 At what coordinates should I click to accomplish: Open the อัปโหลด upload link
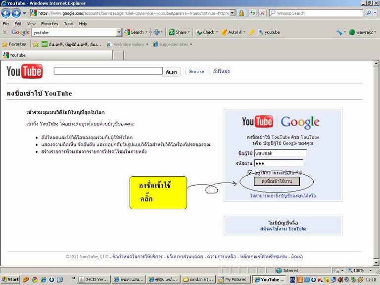tap(222, 71)
